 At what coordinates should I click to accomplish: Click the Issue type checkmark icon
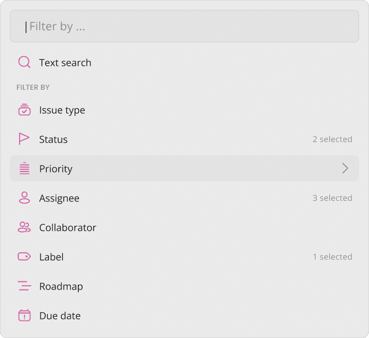24,110
